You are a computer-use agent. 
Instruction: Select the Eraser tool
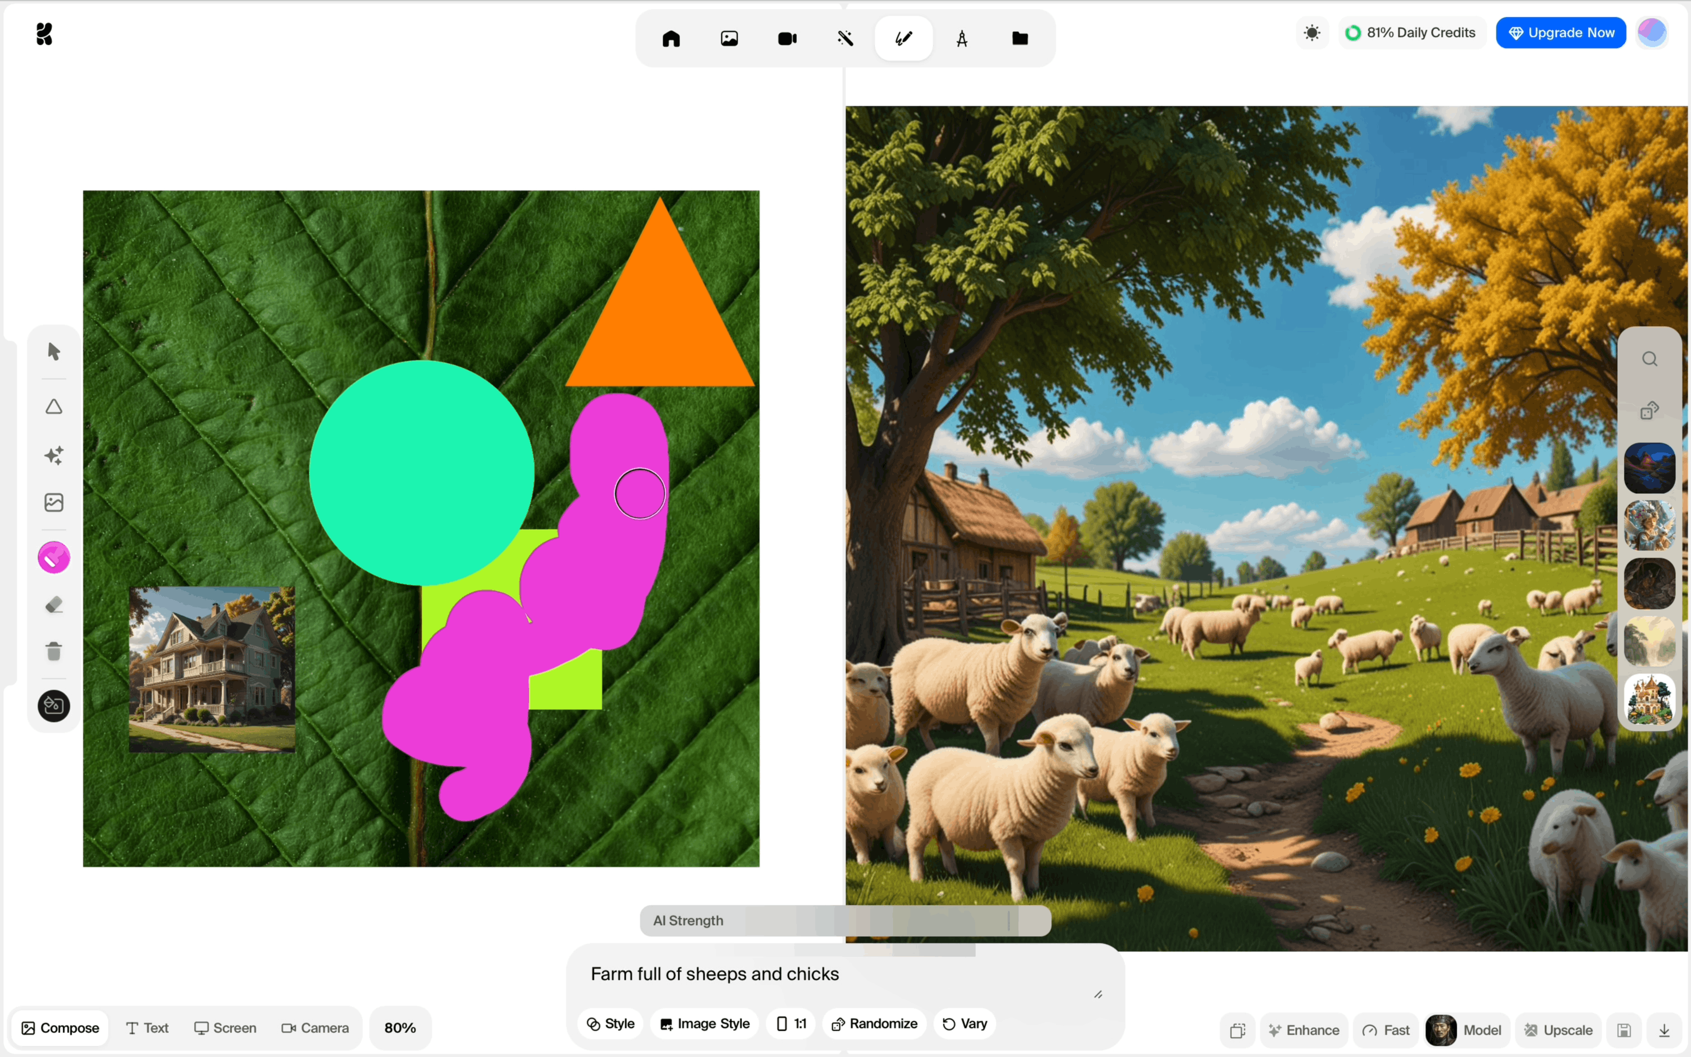pos(54,605)
